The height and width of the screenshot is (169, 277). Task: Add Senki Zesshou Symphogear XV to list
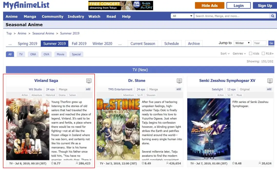click(269, 89)
